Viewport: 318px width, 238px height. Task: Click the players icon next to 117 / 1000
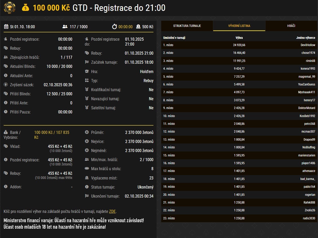65,27
